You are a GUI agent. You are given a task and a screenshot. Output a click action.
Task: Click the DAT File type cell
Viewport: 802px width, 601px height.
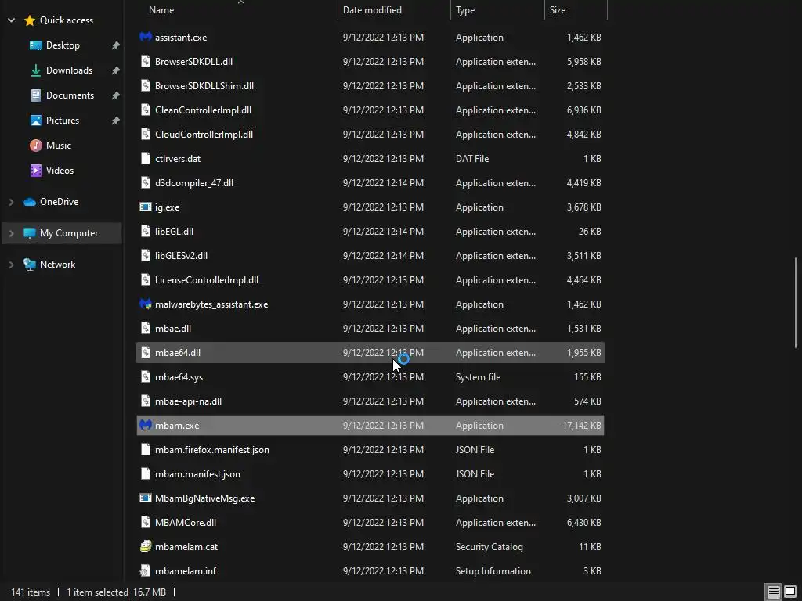point(472,158)
